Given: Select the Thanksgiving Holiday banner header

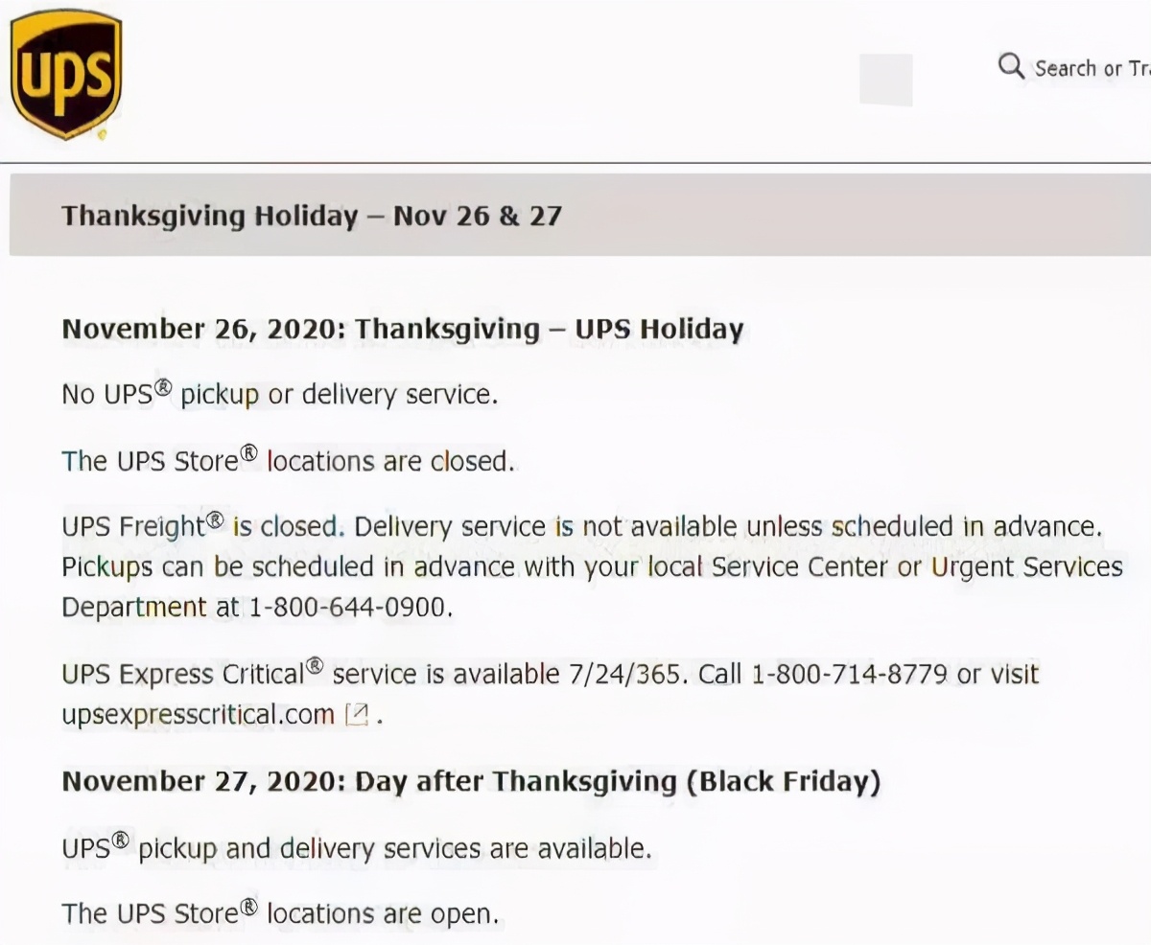Looking at the screenshot, I should coord(313,216).
